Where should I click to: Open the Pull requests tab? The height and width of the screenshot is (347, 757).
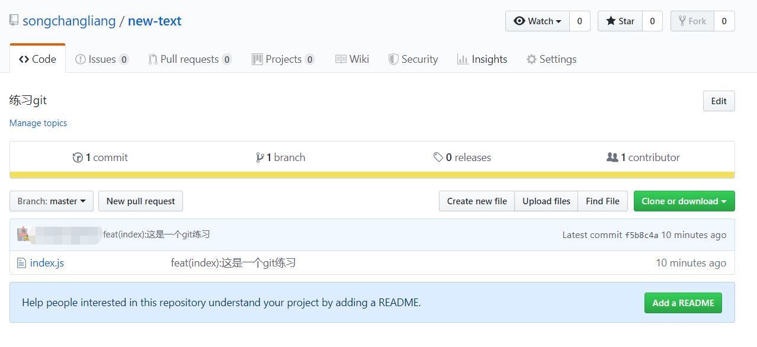pyautogui.click(x=189, y=59)
